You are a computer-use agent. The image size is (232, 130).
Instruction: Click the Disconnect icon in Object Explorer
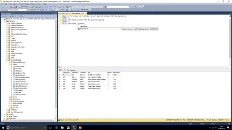click(x=13, y=16)
